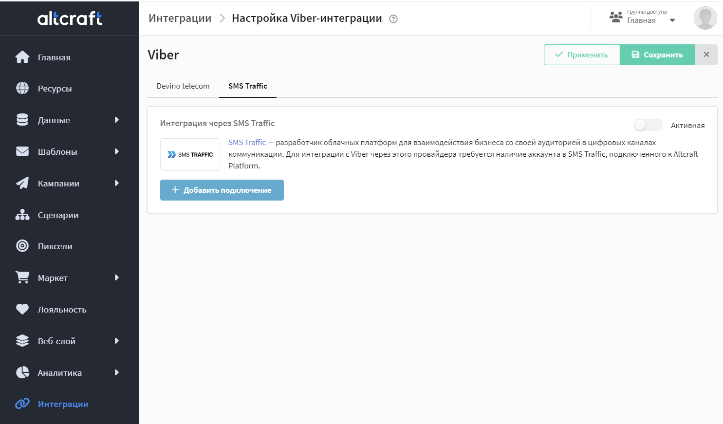Open Ресурсы menu item

(x=55, y=89)
